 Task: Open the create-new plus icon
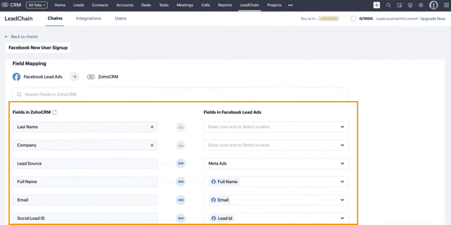(377, 5)
